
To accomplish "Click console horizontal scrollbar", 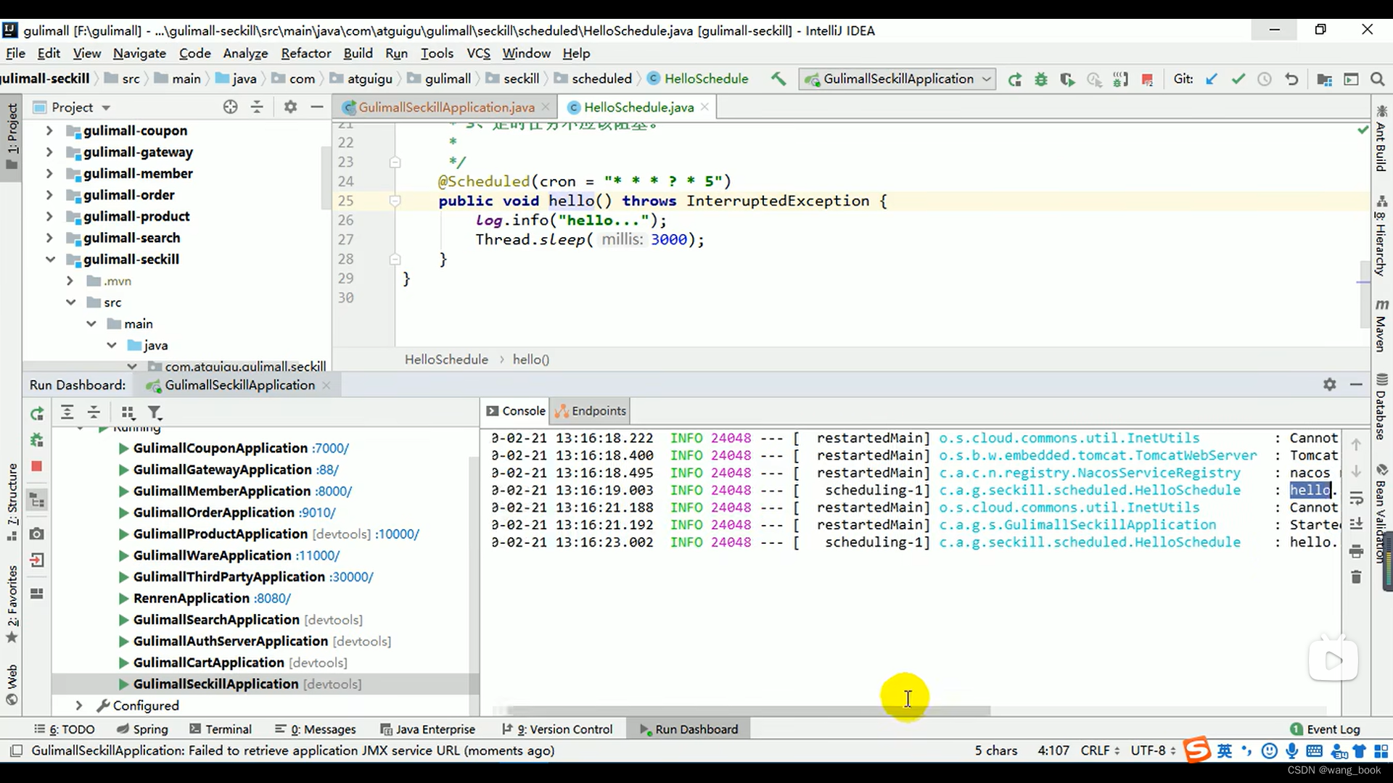I will pos(748,711).
